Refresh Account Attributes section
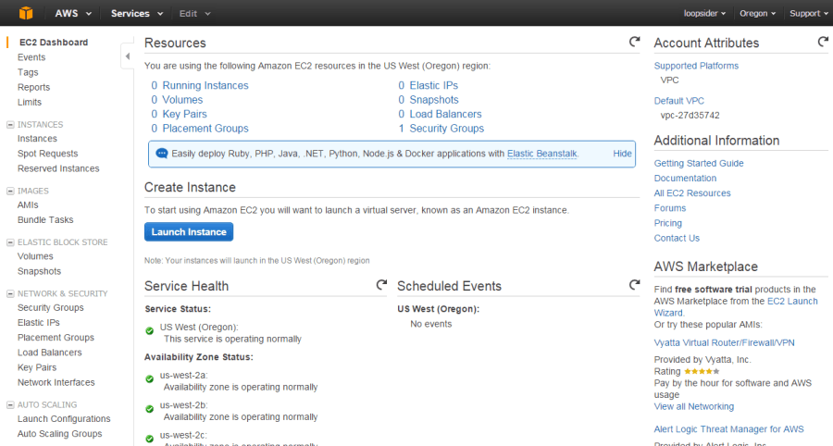This screenshot has height=446, width=833. [x=823, y=42]
